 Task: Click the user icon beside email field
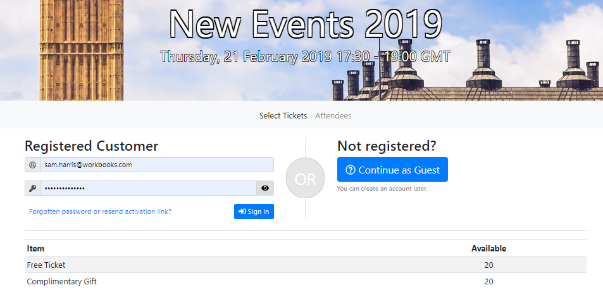point(33,165)
